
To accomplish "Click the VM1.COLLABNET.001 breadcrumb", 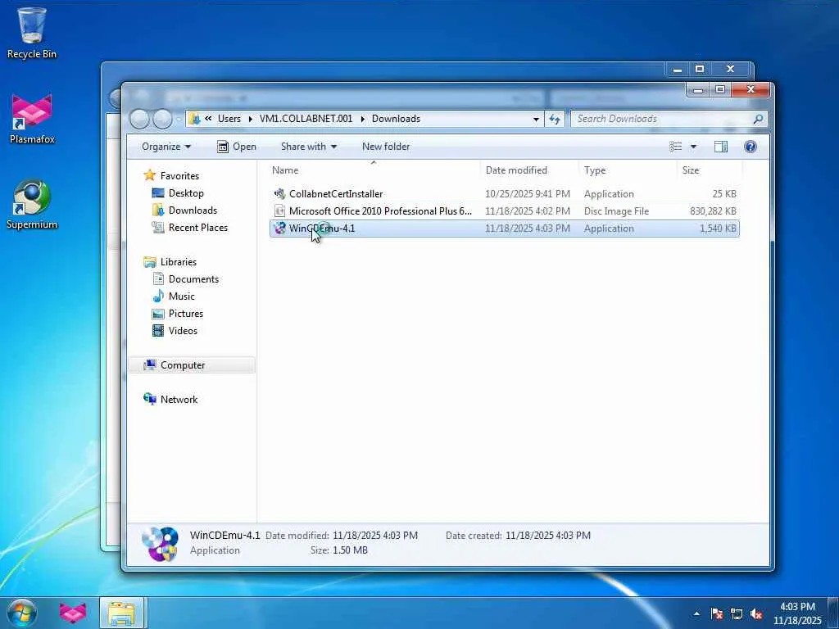I will pyautogui.click(x=306, y=119).
